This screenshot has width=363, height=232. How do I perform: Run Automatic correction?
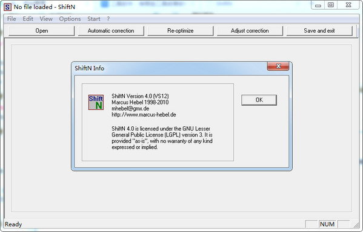click(x=111, y=31)
